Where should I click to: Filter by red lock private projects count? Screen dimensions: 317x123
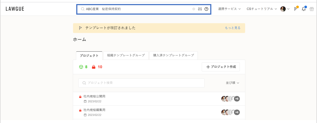pyautogui.click(x=97, y=67)
